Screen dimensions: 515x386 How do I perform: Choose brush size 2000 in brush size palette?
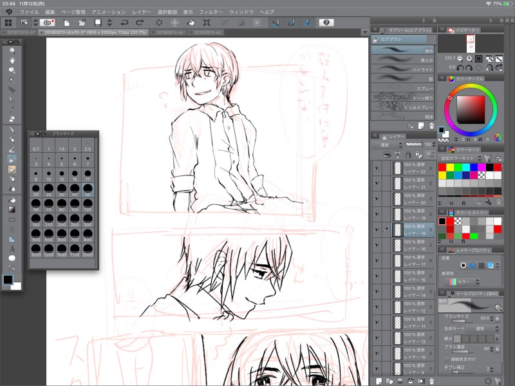88,251
